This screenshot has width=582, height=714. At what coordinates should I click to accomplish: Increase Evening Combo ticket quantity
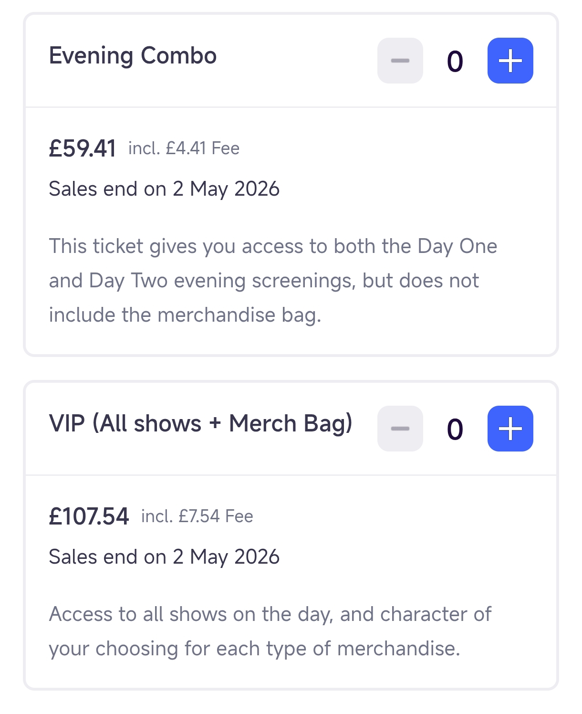pyautogui.click(x=510, y=61)
